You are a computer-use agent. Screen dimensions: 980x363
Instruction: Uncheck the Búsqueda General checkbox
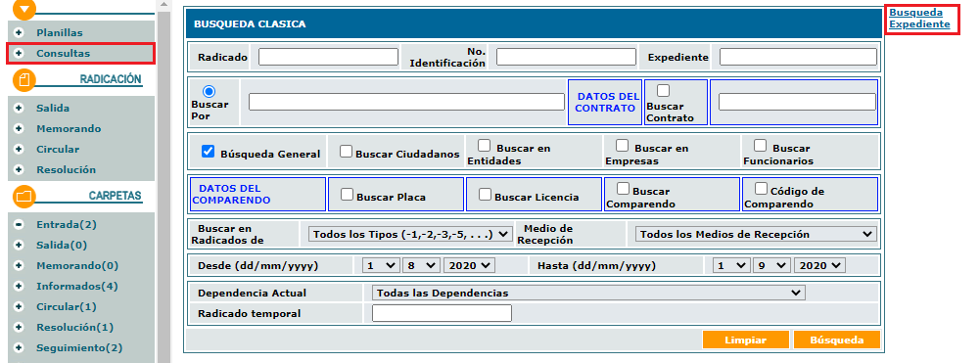tap(209, 152)
